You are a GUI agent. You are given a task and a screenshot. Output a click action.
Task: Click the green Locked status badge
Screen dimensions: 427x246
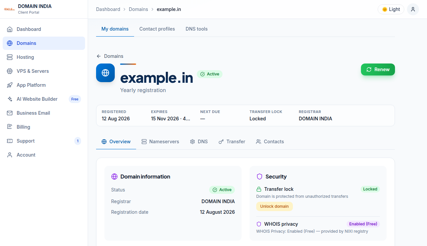pyautogui.click(x=370, y=189)
